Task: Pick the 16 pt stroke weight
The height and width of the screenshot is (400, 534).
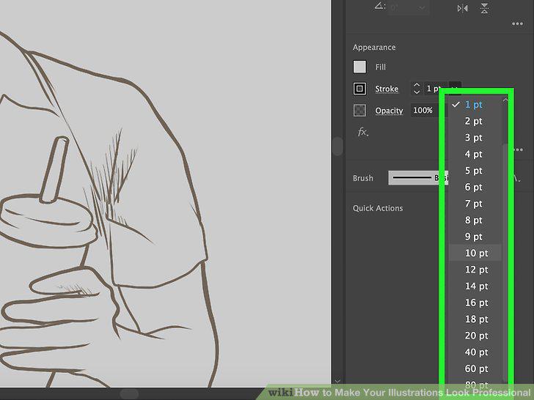Action: click(475, 303)
